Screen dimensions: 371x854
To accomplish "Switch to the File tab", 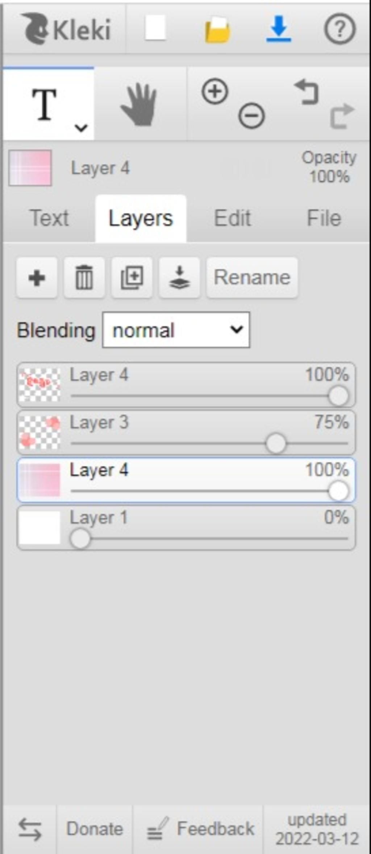I will [324, 218].
